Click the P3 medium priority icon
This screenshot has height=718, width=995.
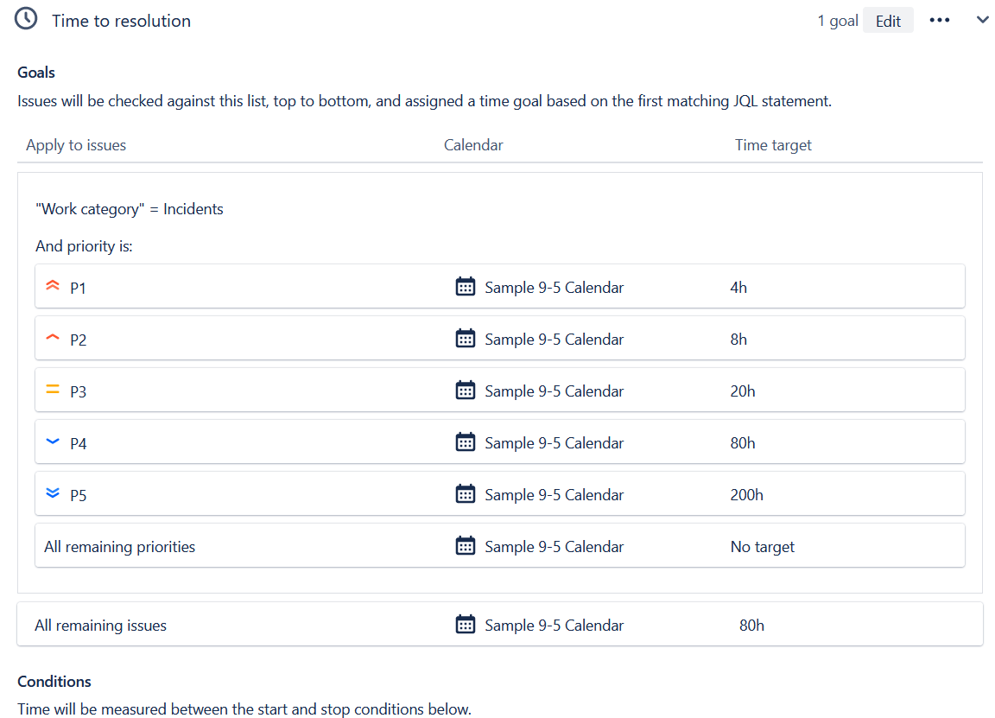click(x=52, y=389)
